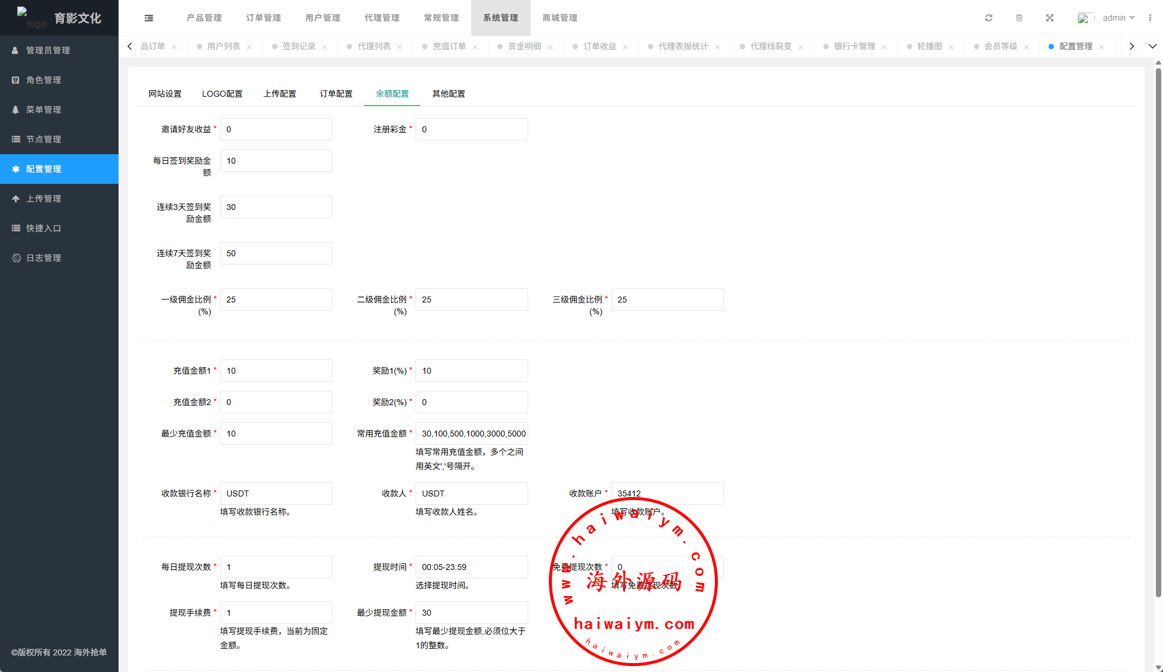Viewport: 1163px width, 672px height.
Task: Click the 提现时间 input field
Action: click(471, 567)
